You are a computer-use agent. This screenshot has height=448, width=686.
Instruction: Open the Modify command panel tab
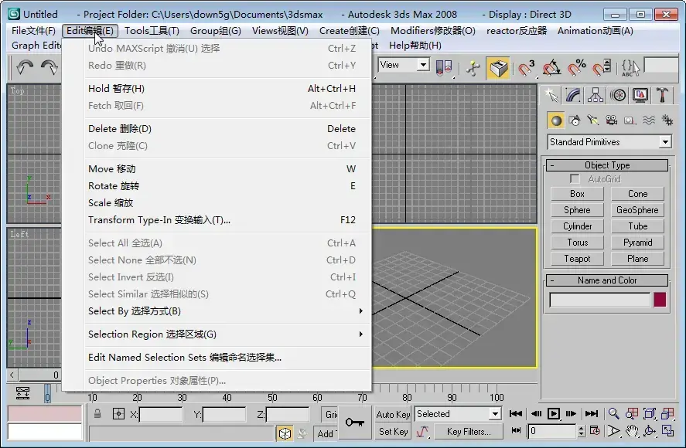point(573,95)
